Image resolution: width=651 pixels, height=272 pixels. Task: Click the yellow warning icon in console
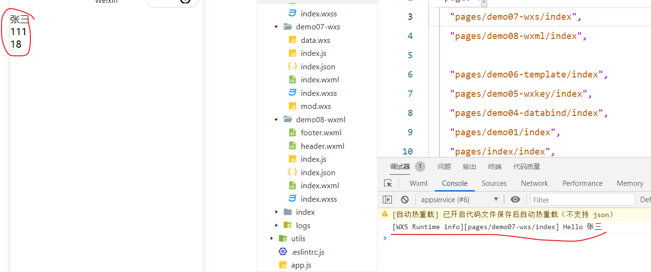tap(385, 214)
